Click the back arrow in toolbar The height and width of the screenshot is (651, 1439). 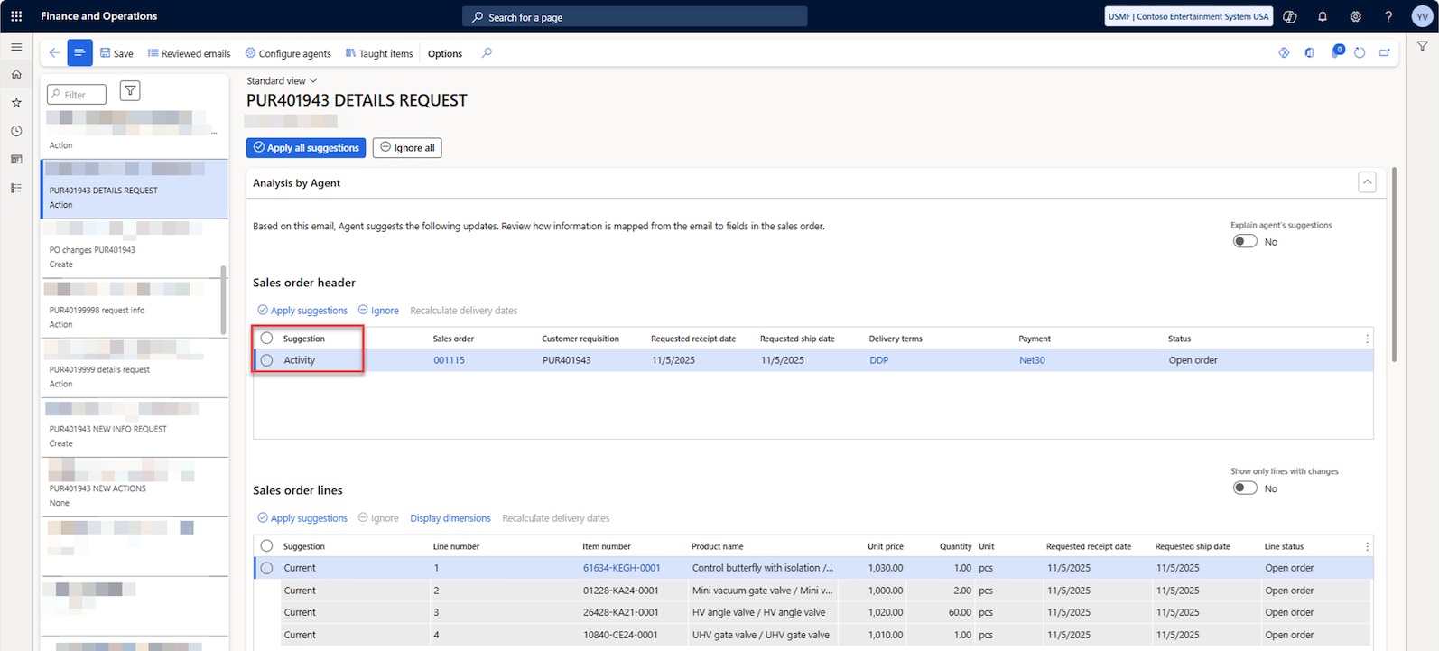coord(54,53)
